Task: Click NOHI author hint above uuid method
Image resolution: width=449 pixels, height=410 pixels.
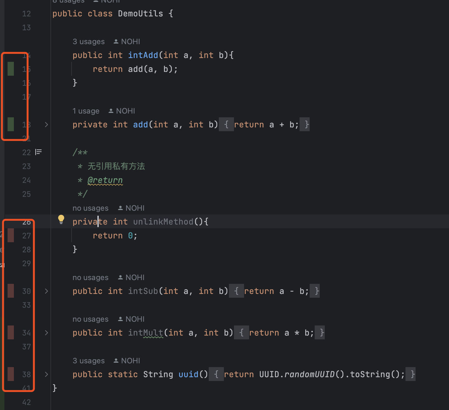Action: click(x=127, y=361)
